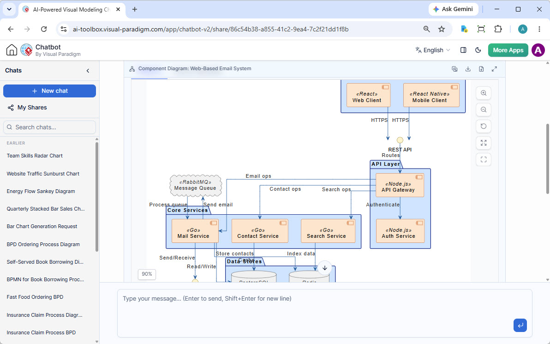
Task: Enter fullscreen mode for the diagram
Action: tap(484, 159)
